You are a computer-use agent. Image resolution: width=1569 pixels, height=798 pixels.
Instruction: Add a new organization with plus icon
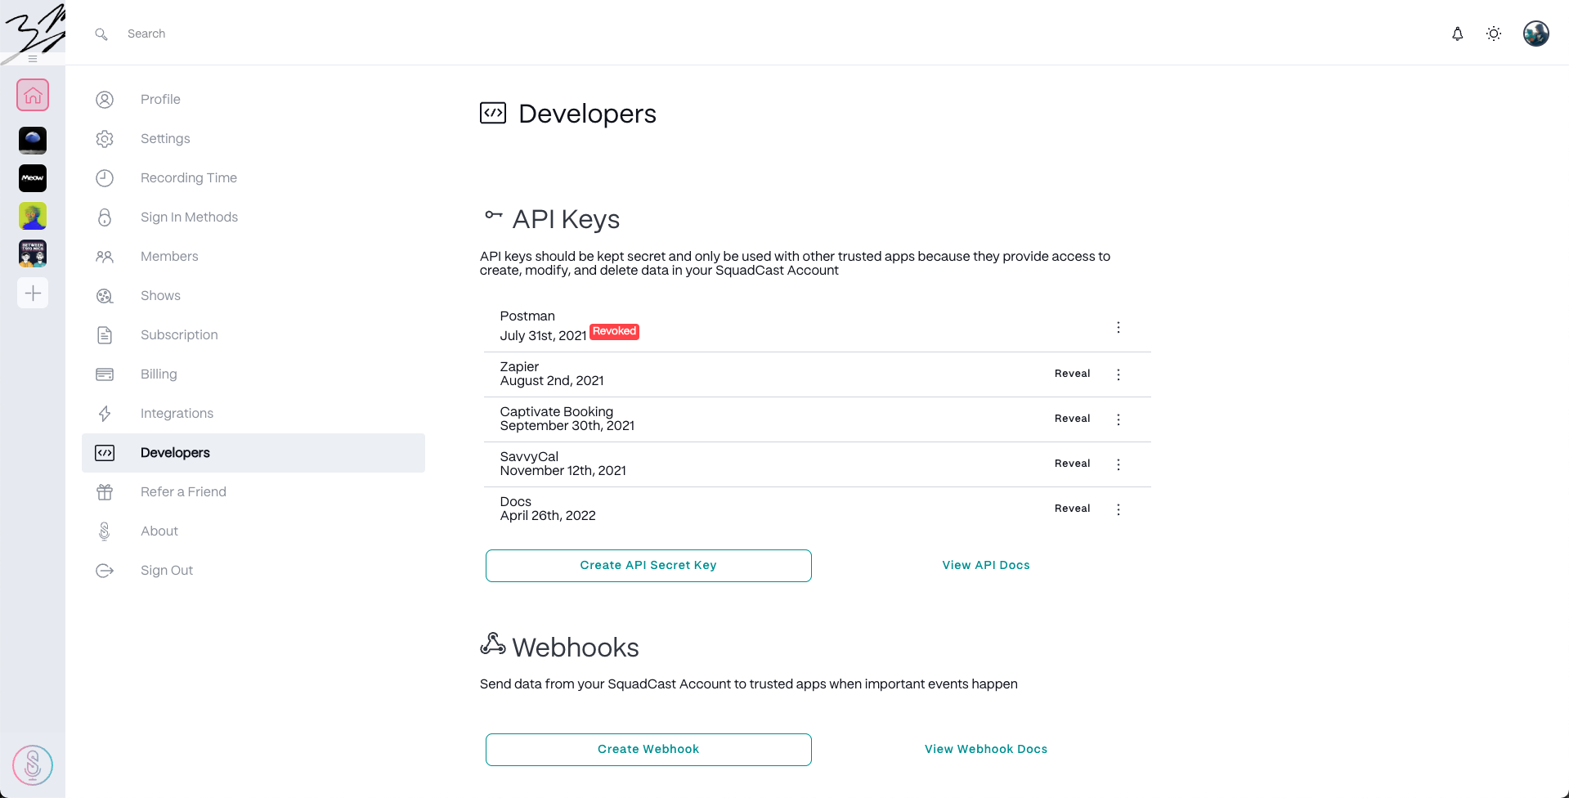coord(33,293)
